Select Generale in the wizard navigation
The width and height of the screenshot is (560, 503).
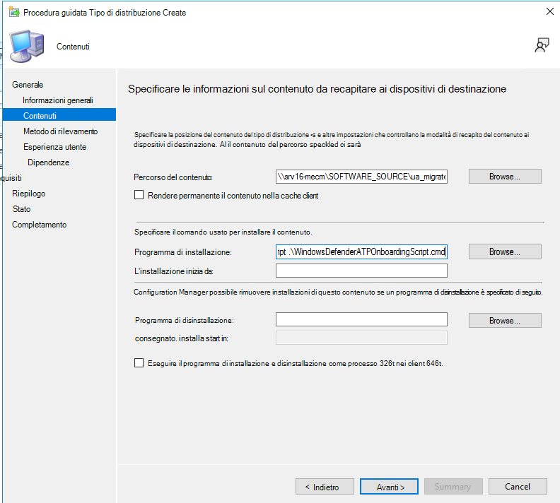pos(28,85)
